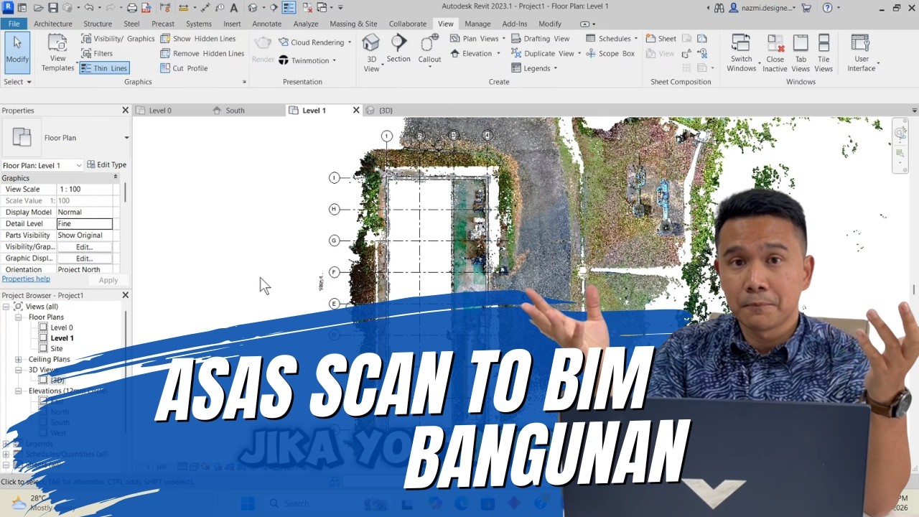Click the Show Hidden Lines tool

[x=198, y=39]
